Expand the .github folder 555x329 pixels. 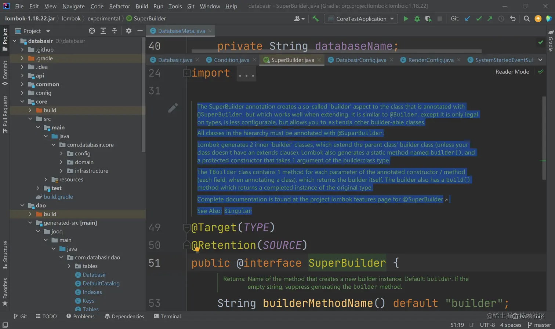[22, 50]
